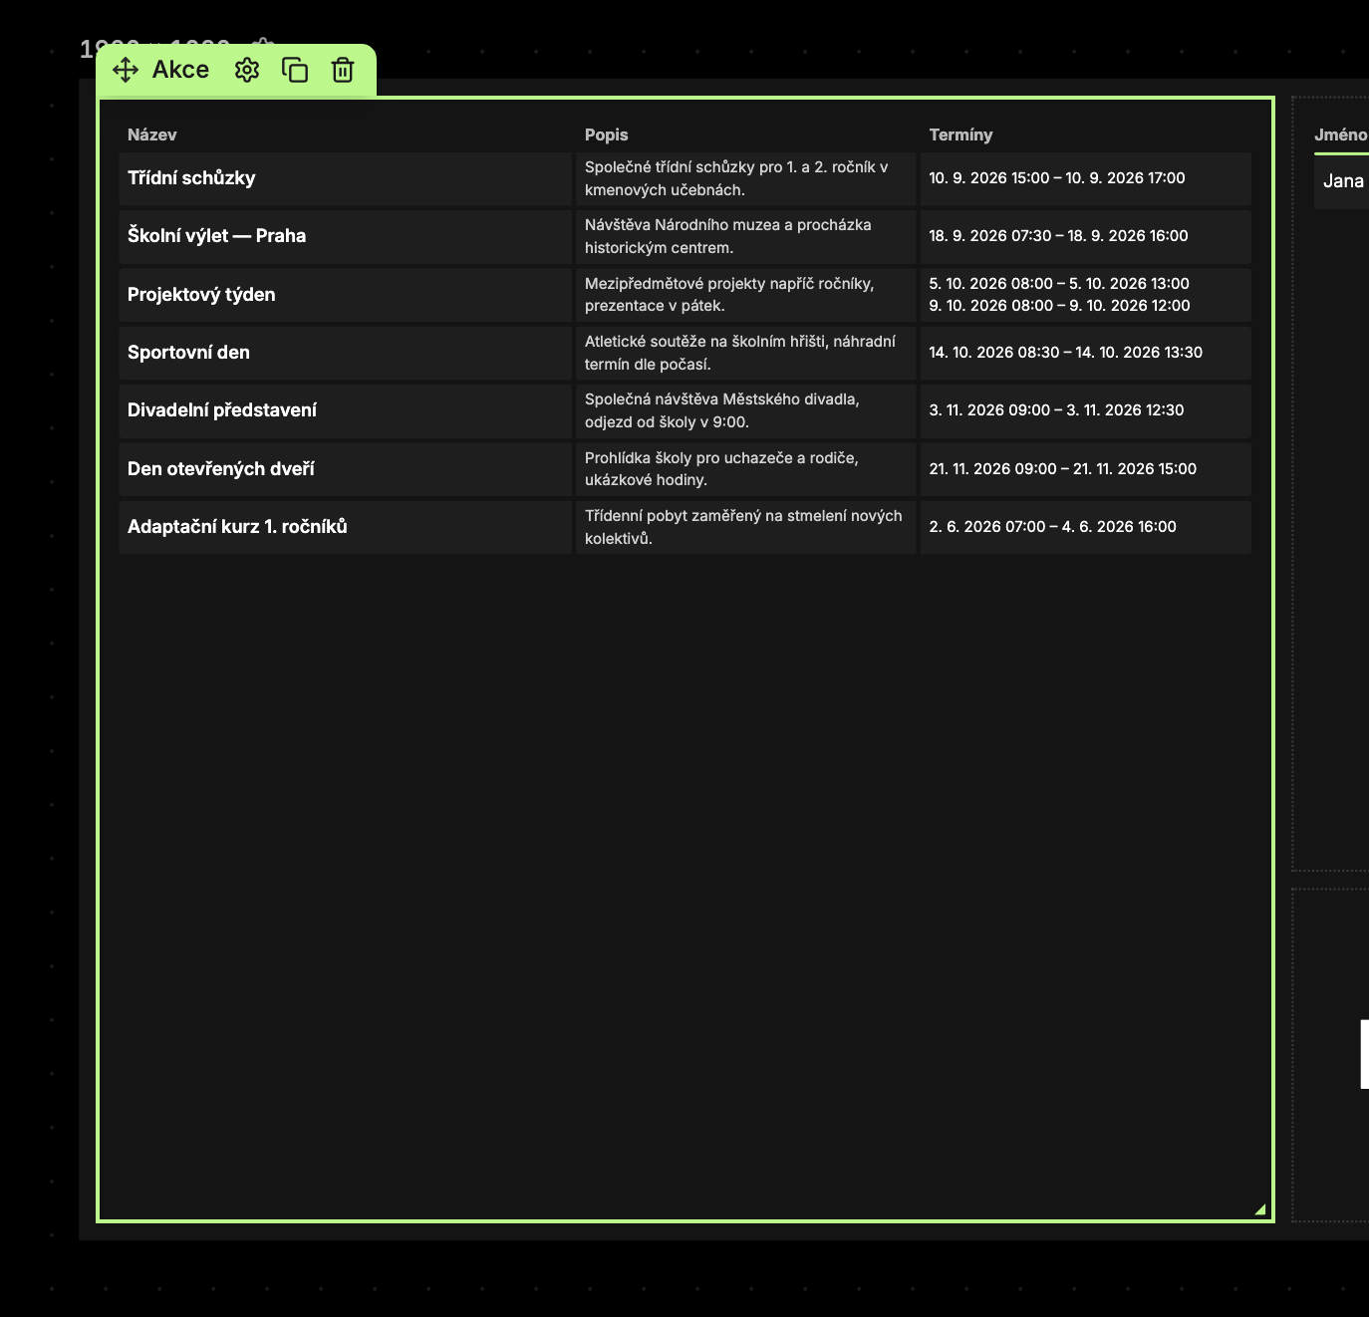The height and width of the screenshot is (1317, 1369).
Task: Click the 3. 11. 2026 09:00 date cell
Action: click(1085, 410)
